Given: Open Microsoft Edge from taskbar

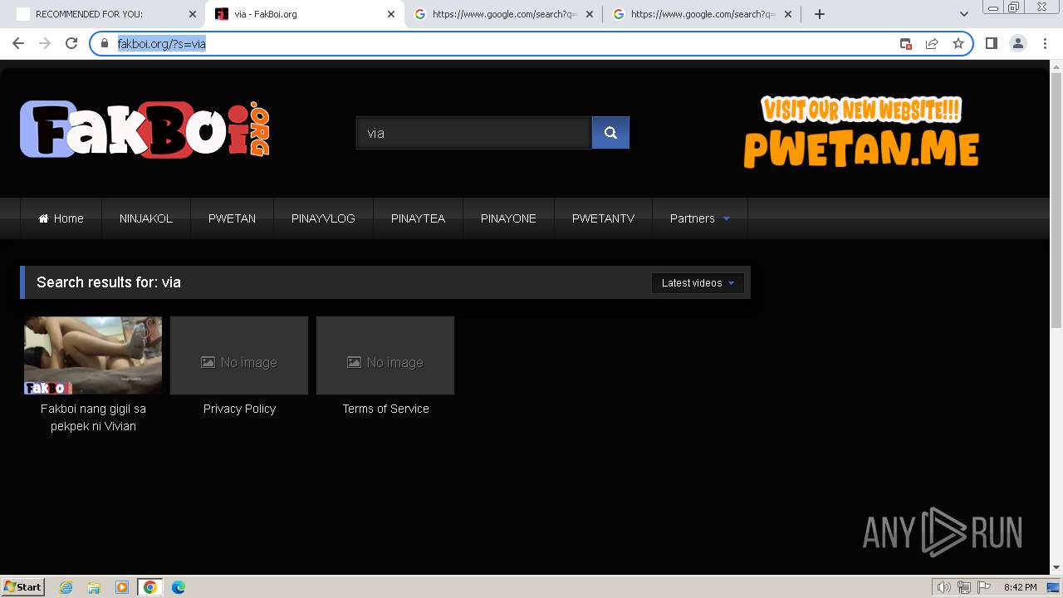Looking at the screenshot, I should click(x=179, y=587).
